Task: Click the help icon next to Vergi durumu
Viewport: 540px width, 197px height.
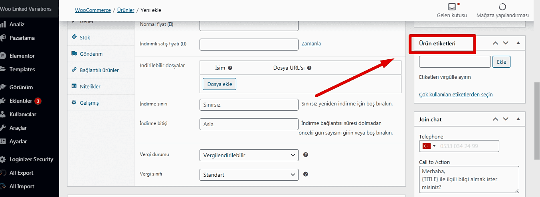Action: coord(305,154)
